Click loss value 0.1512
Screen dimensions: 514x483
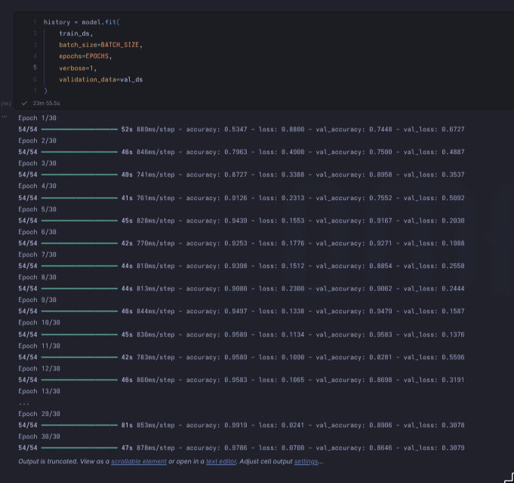(x=293, y=266)
